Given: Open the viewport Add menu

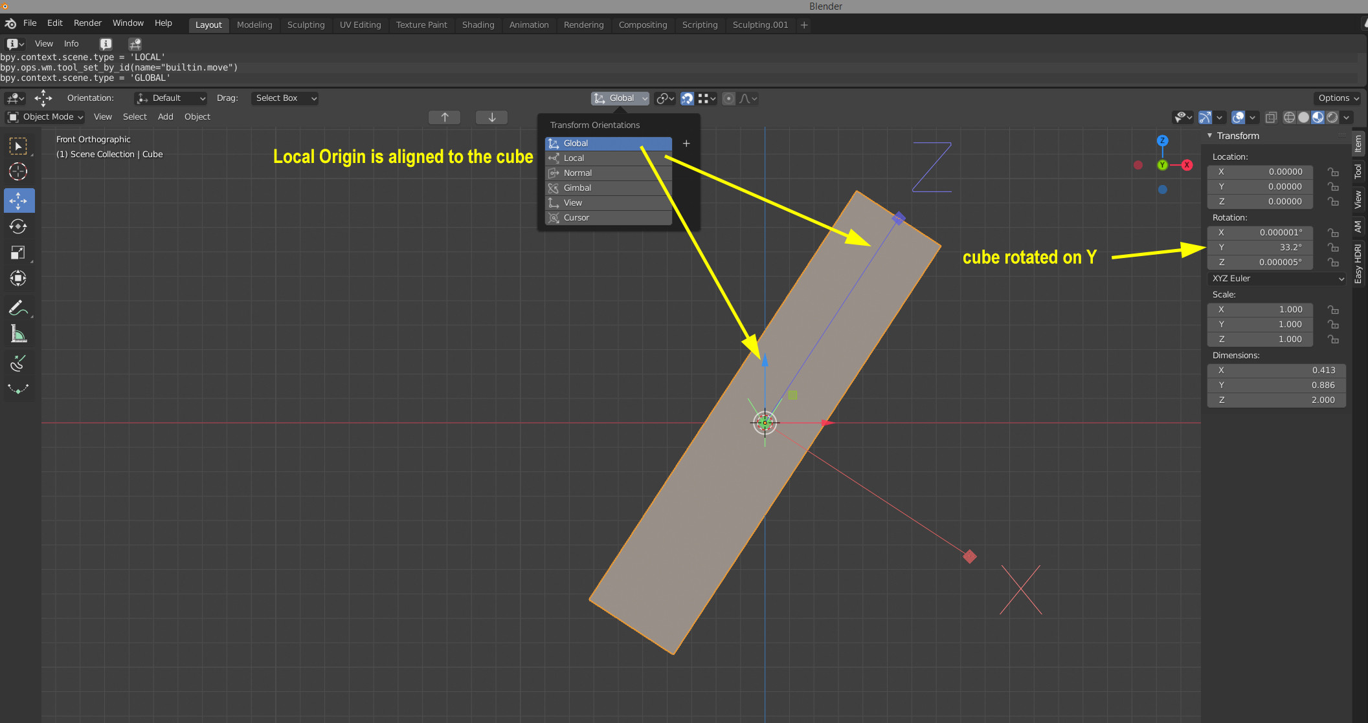Looking at the screenshot, I should (166, 117).
